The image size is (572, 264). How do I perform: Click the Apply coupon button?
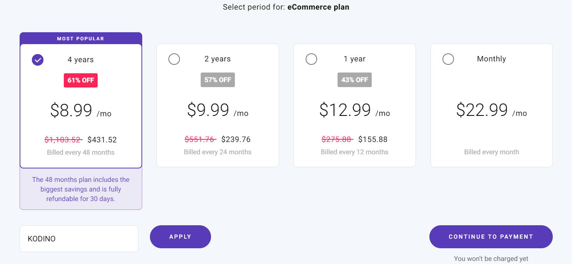pos(180,237)
